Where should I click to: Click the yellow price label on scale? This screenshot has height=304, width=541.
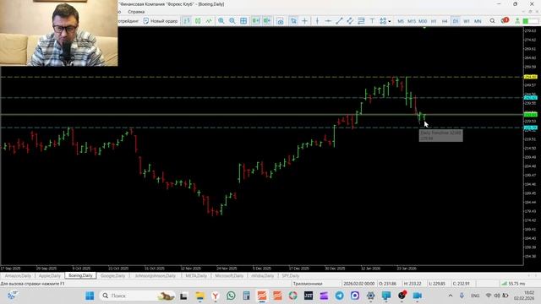pos(530,77)
